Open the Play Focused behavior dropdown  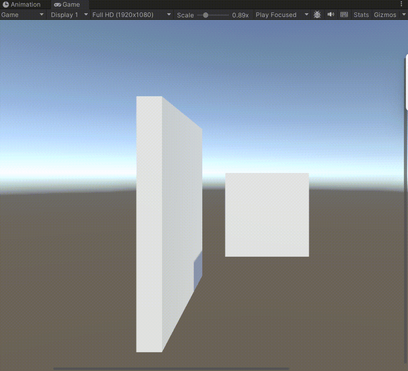[282, 14]
